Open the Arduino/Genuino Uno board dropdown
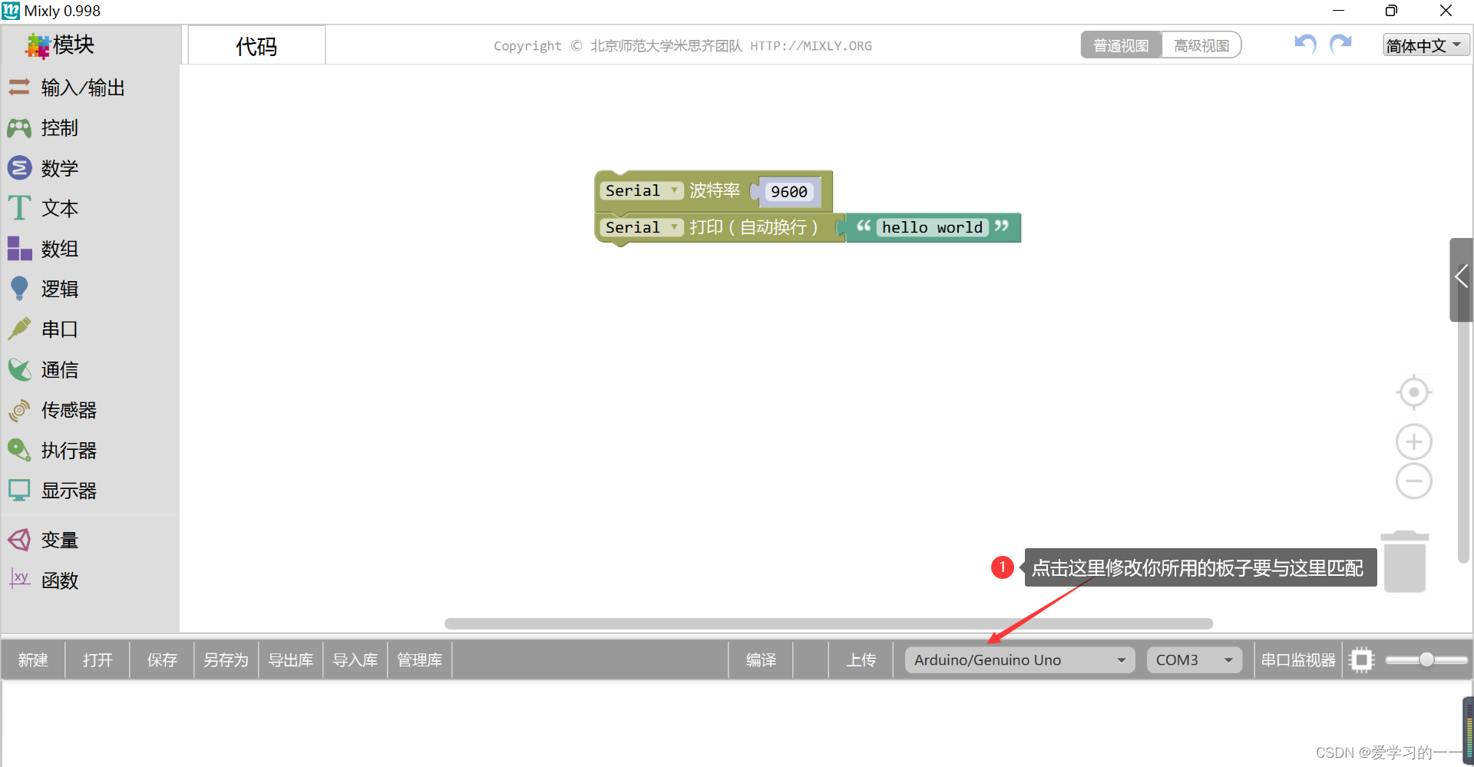The width and height of the screenshot is (1474, 767). point(1019,660)
